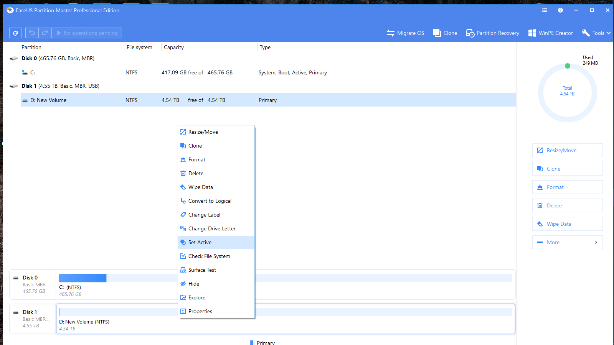The width and height of the screenshot is (614, 345).
Task: Open the Migrate OS tool
Action: coord(405,33)
